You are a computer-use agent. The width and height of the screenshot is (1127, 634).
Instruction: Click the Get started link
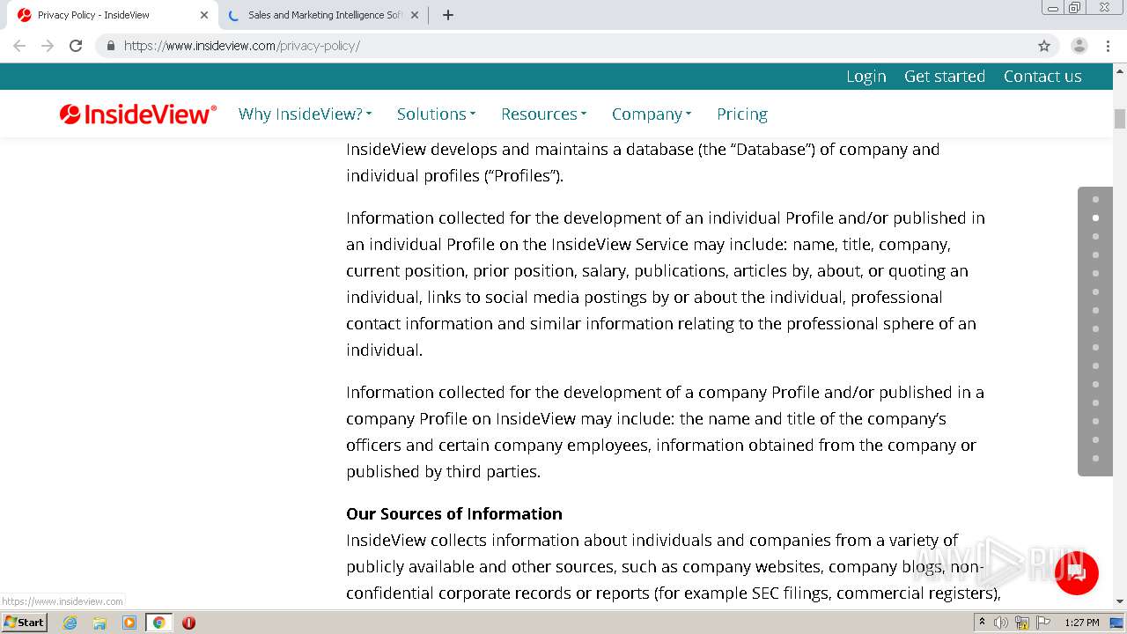point(945,77)
